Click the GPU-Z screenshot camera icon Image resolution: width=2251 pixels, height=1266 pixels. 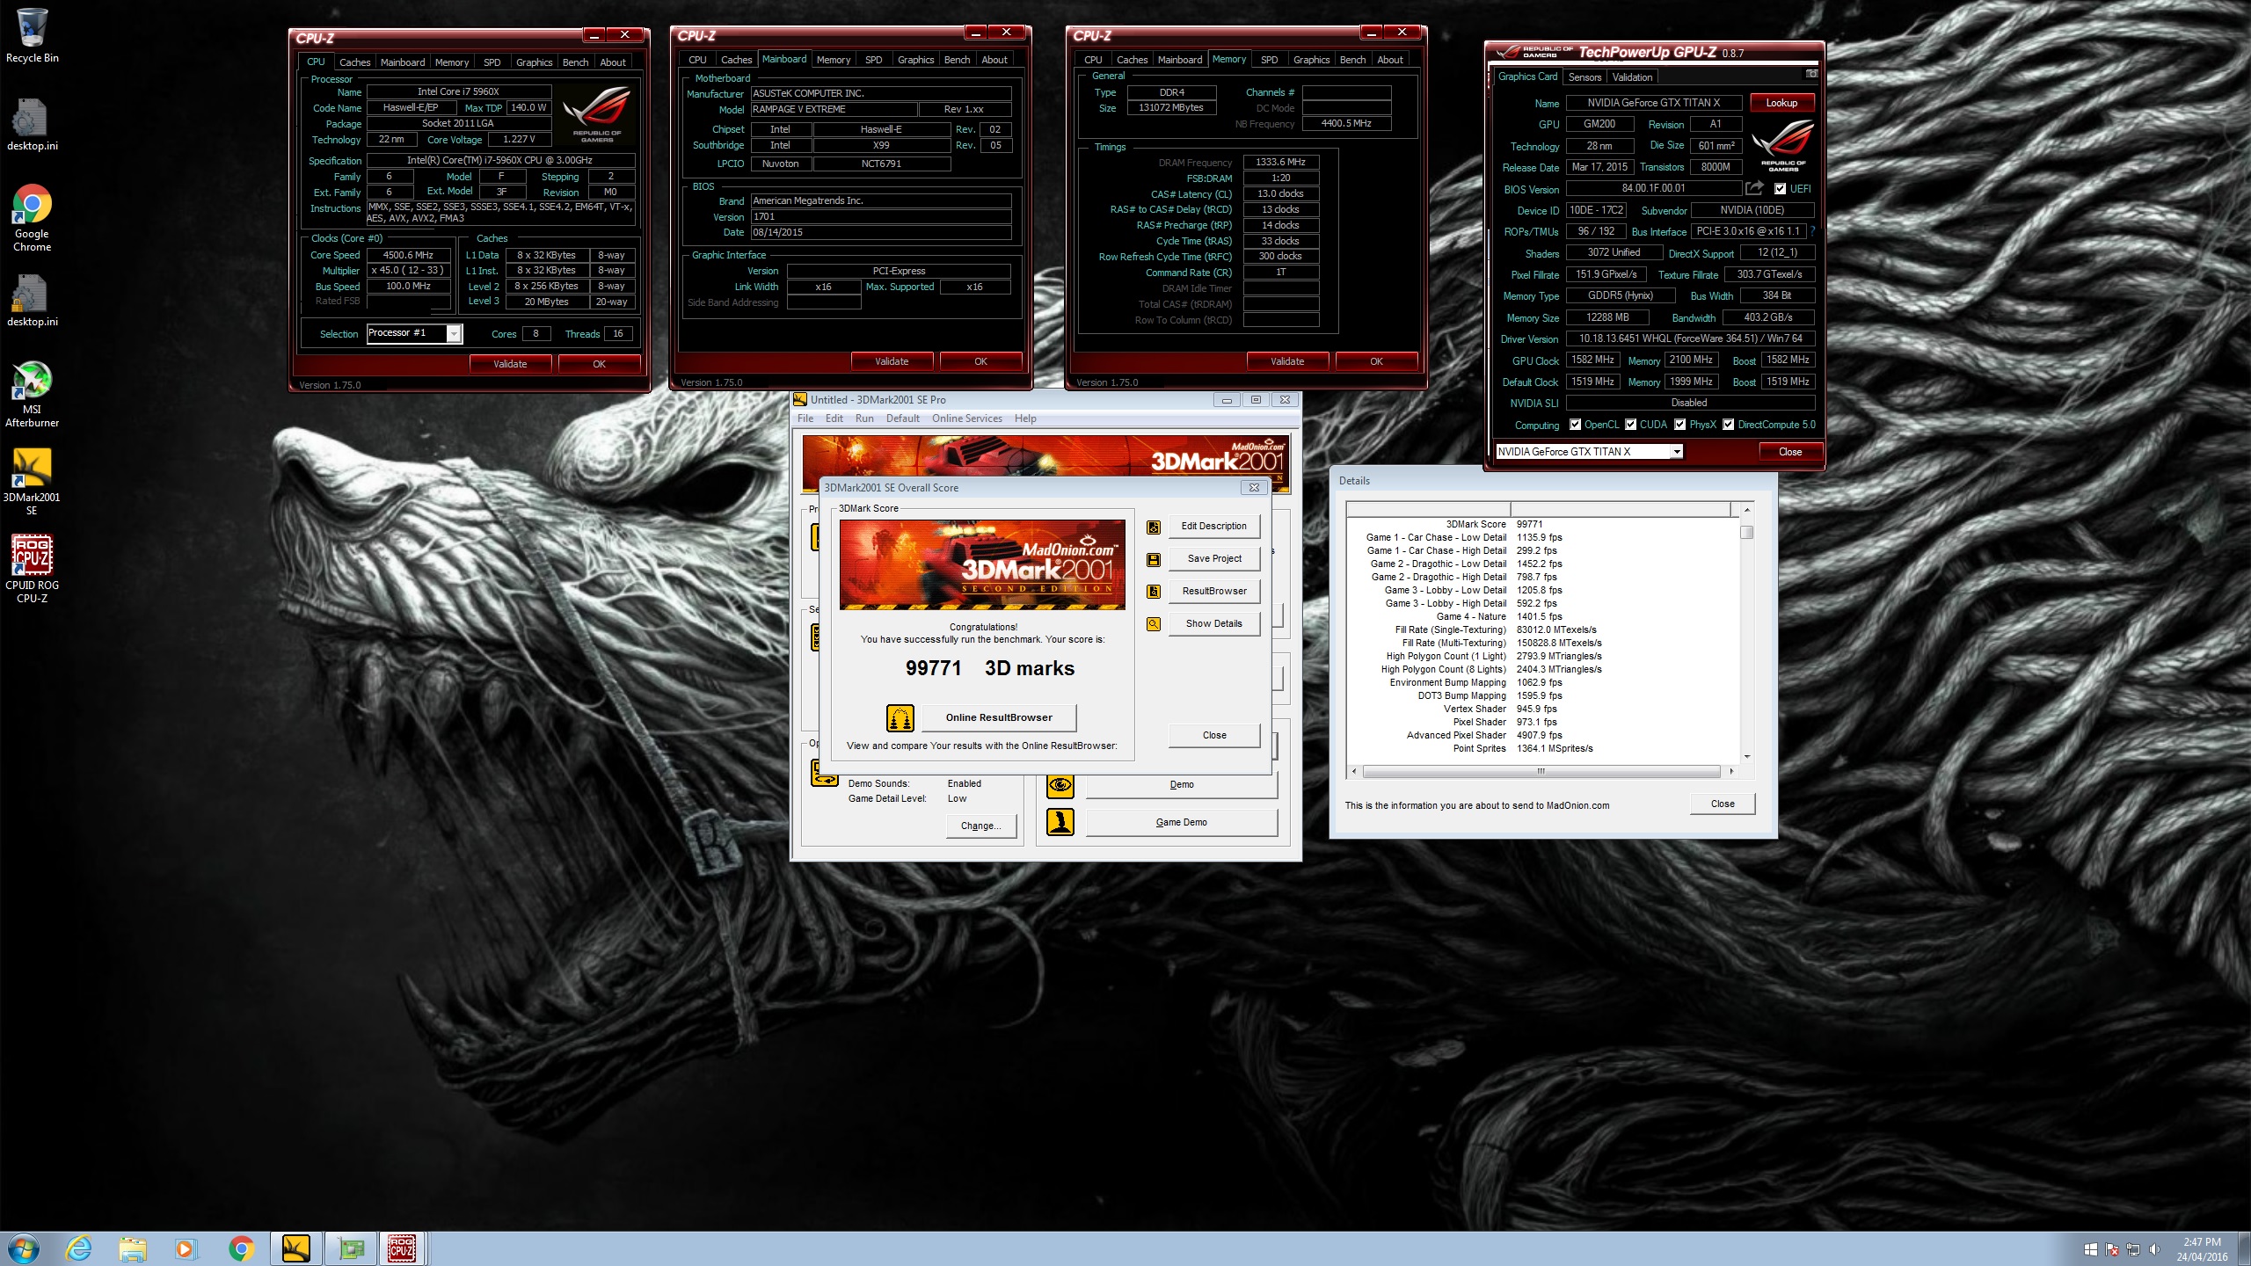(1810, 74)
